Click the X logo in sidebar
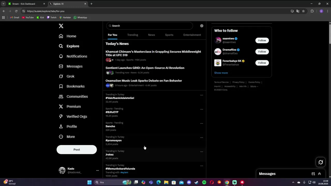Screen dimensions: 331x186 [61, 26]
